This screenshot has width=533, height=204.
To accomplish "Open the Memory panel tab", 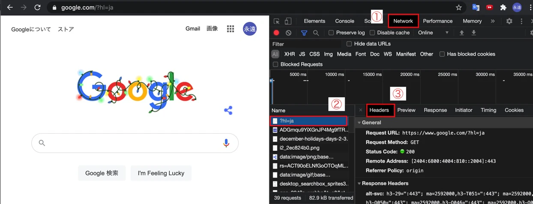I will pyautogui.click(x=472, y=21).
